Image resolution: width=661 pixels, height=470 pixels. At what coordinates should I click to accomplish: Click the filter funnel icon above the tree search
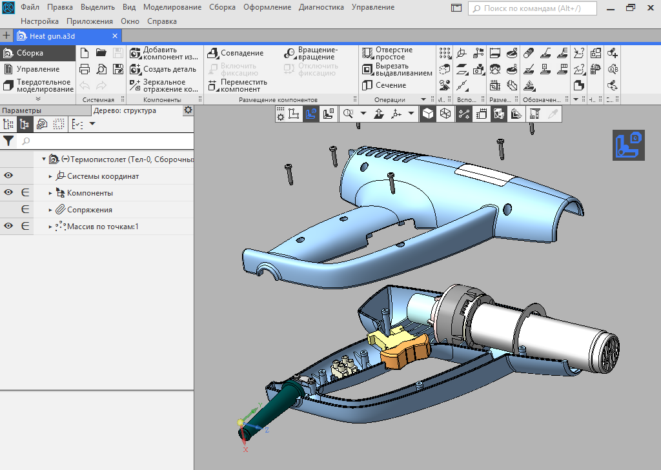point(8,140)
